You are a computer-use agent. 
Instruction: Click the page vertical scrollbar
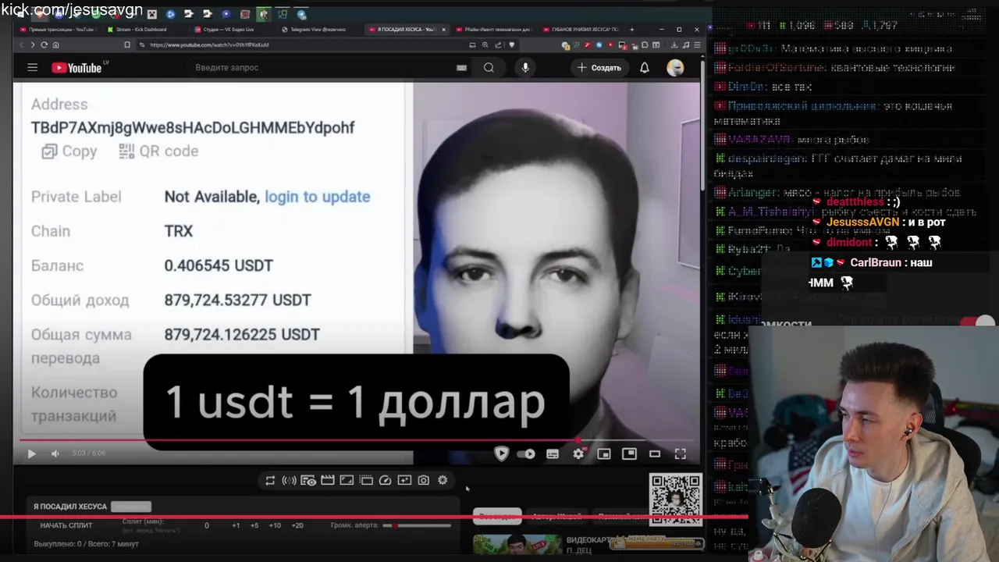(x=703, y=125)
